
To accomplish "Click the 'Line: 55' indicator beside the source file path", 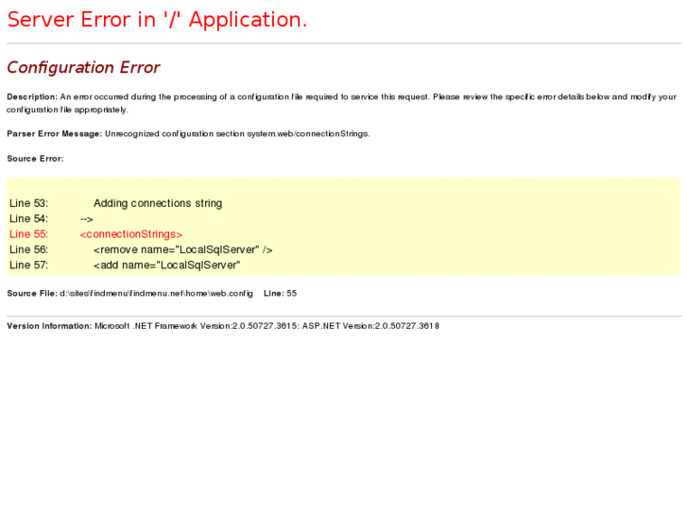I will click(x=281, y=294).
